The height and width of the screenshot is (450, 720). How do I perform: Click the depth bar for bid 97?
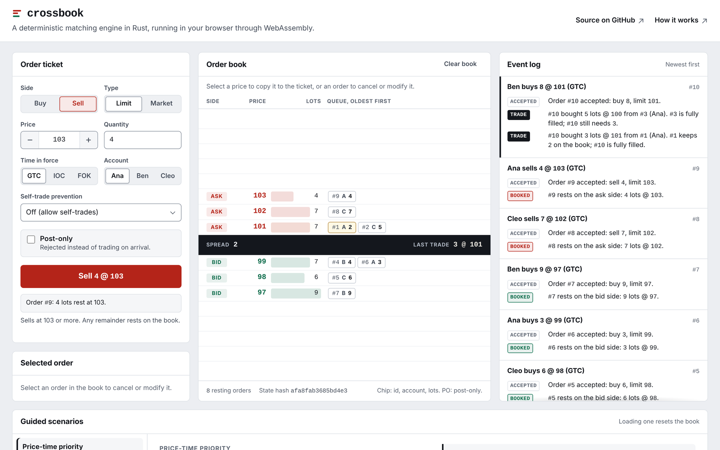coord(296,293)
